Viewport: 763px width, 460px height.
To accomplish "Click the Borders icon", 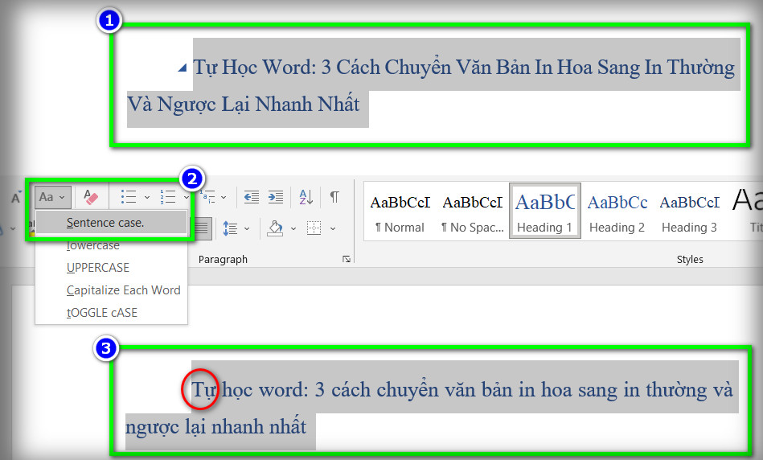I will 314,228.
